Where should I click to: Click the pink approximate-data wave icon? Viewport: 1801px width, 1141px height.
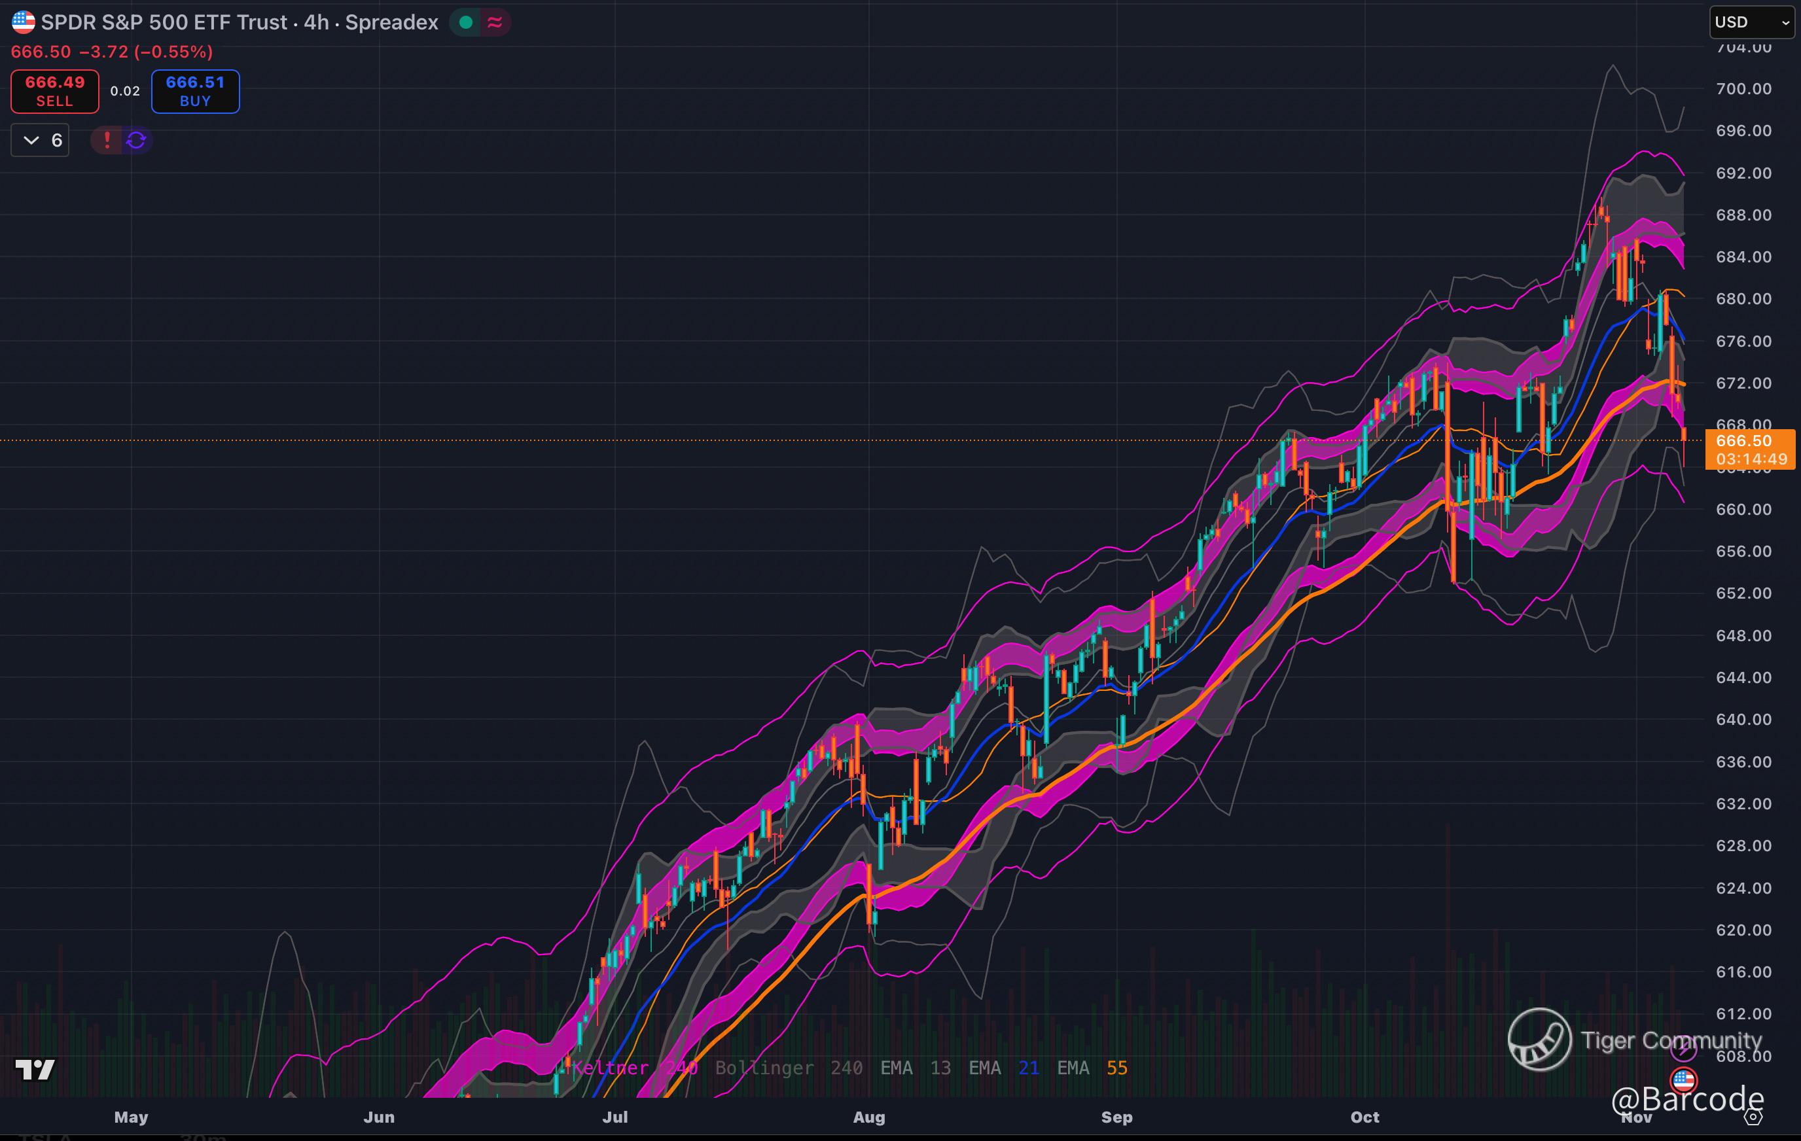(494, 22)
